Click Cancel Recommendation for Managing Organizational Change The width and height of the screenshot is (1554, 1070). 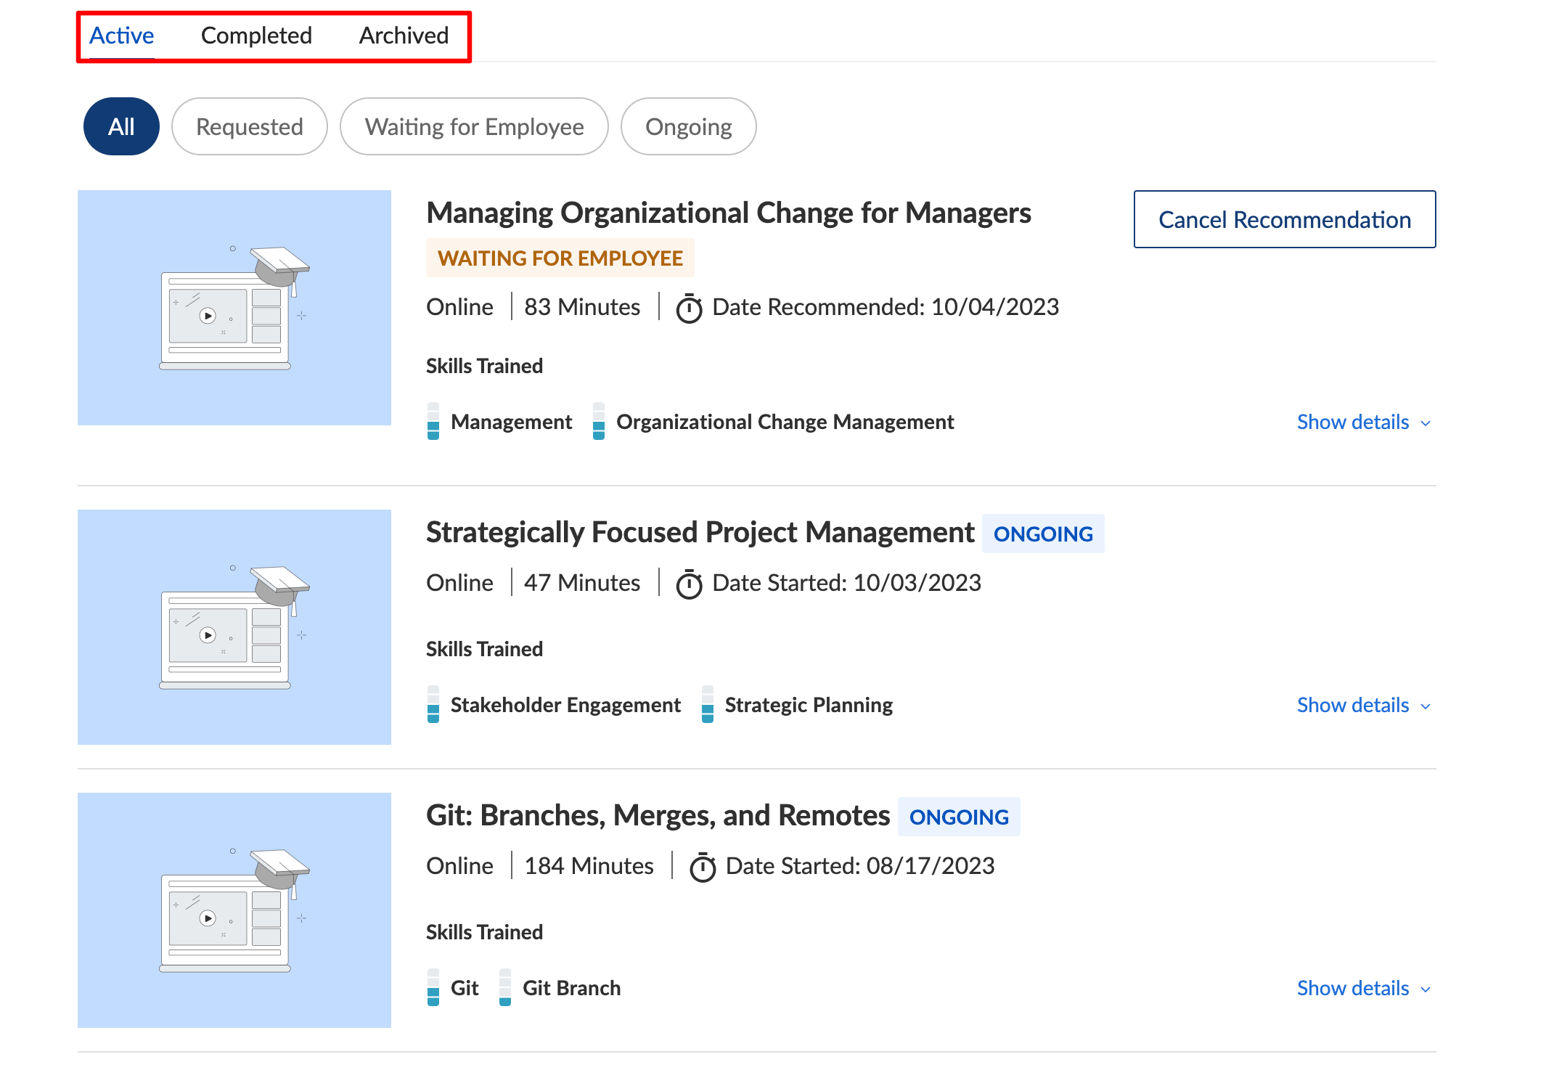coord(1285,220)
